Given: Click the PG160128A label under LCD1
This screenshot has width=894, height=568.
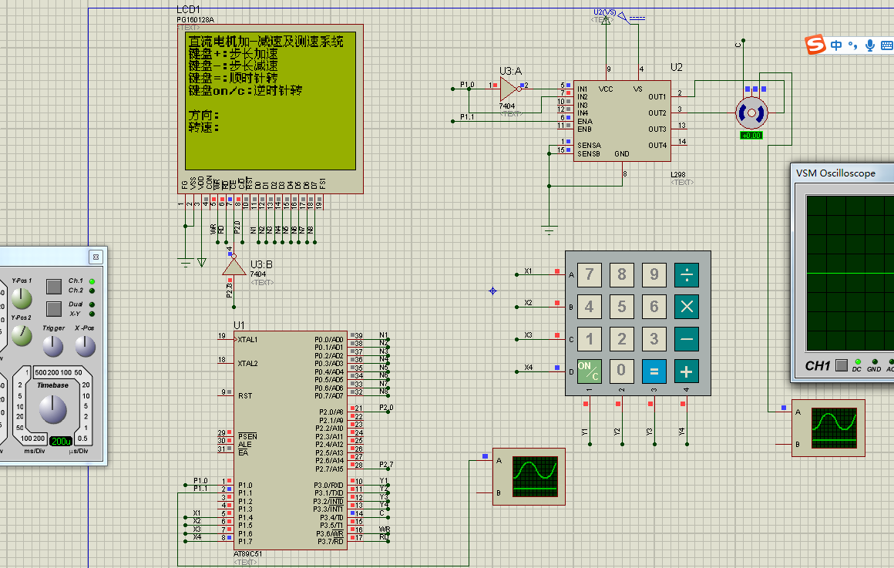Looking at the screenshot, I should (x=196, y=20).
